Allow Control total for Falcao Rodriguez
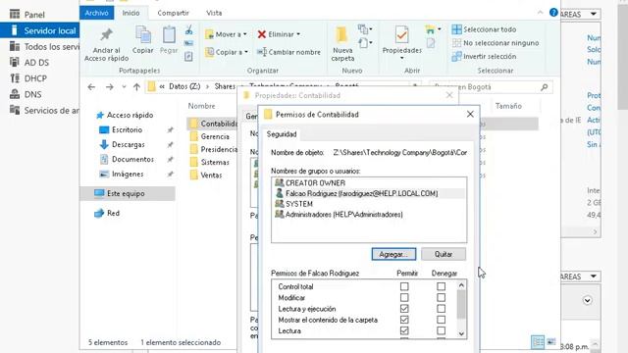The image size is (628, 353). 404,286
